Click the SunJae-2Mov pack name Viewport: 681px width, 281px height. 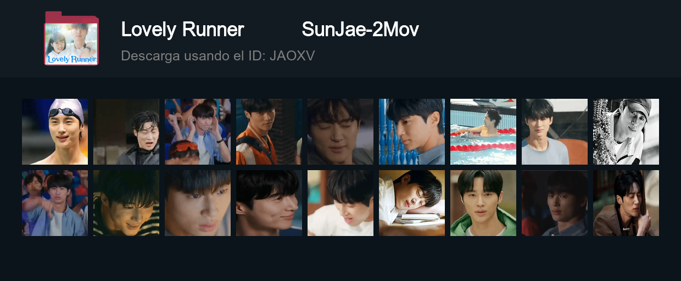(360, 30)
